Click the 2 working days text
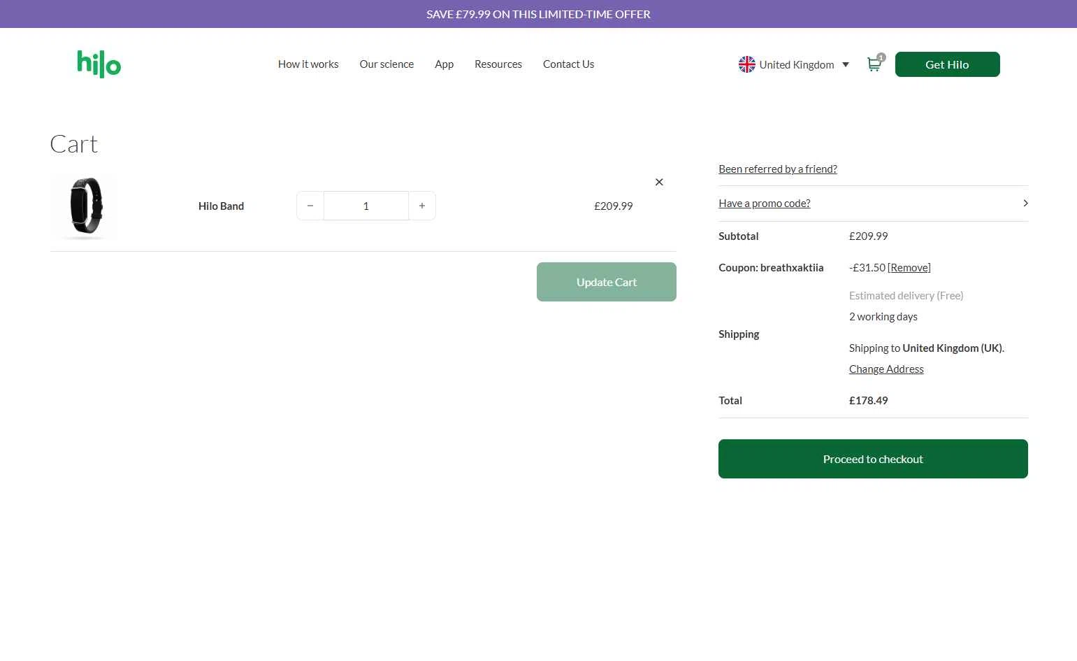Screen dimensions: 1077x661 click(x=883, y=316)
